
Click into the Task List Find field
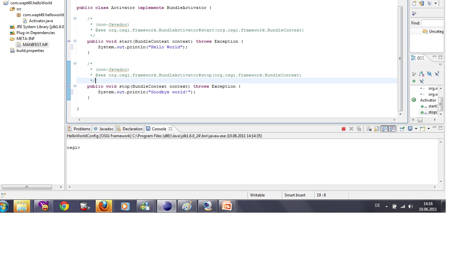point(432,23)
